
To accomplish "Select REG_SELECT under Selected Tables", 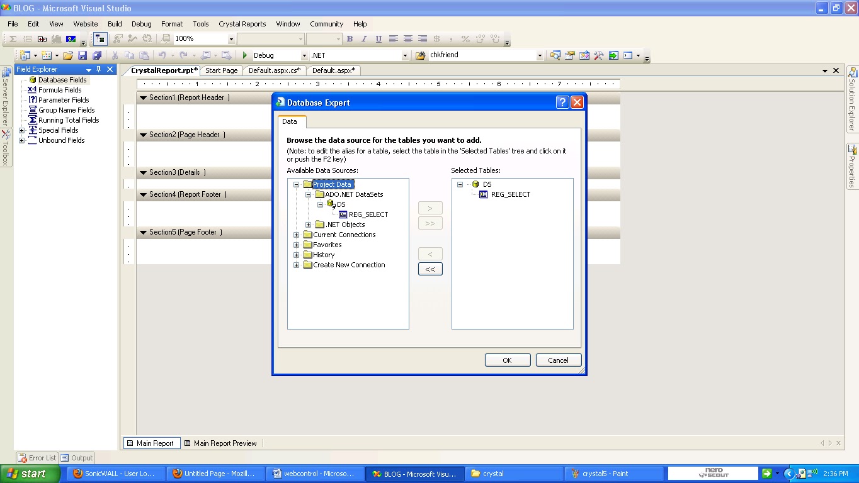I will [x=511, y=194].
